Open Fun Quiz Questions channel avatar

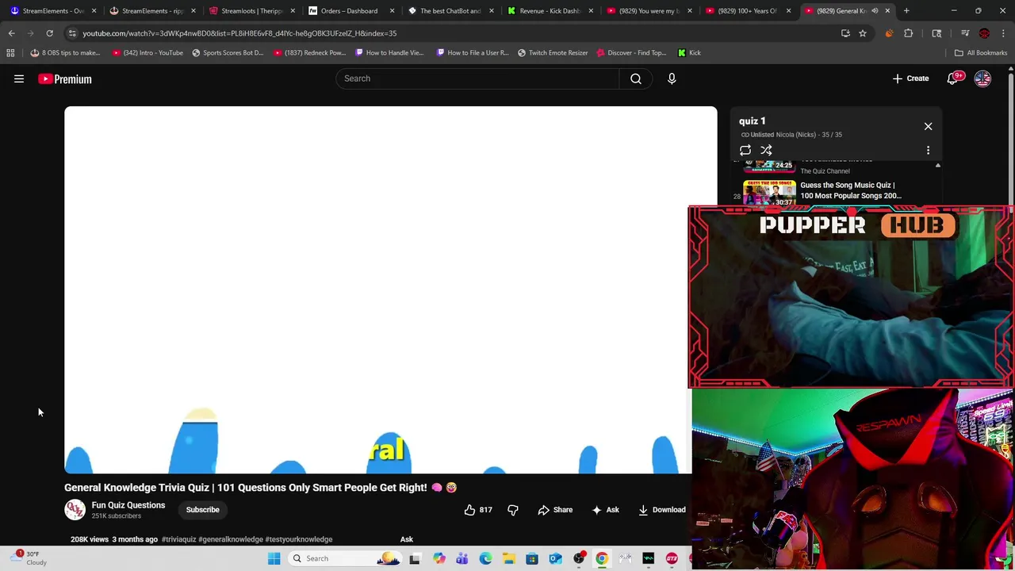tap(75, 510)
